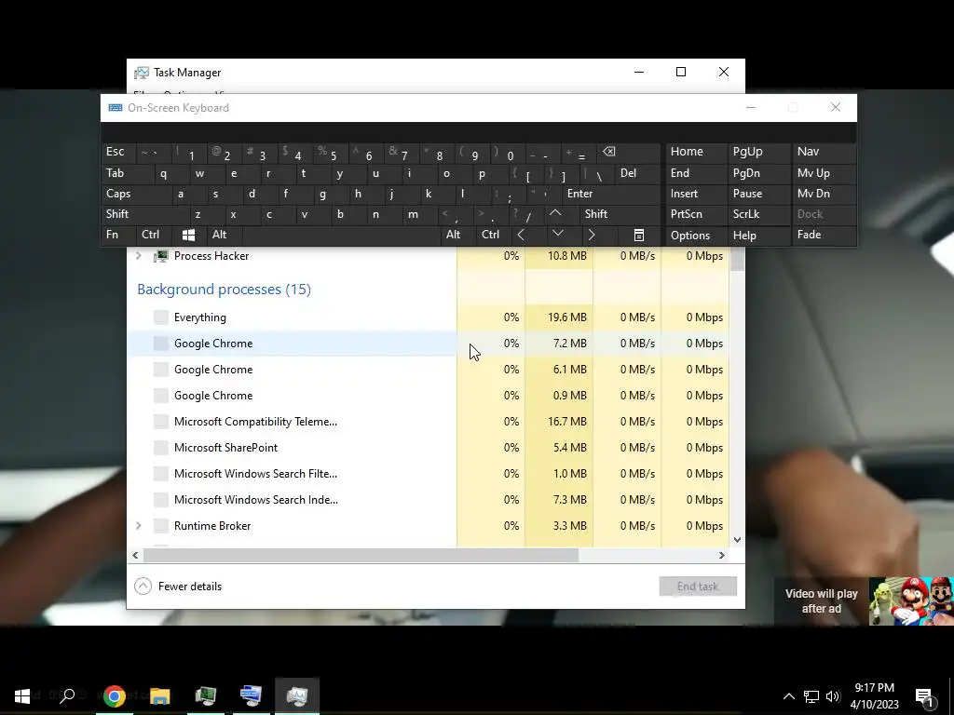
Task: Select the Google Chrome 0.9 MB row
Action: pos(428,396)
